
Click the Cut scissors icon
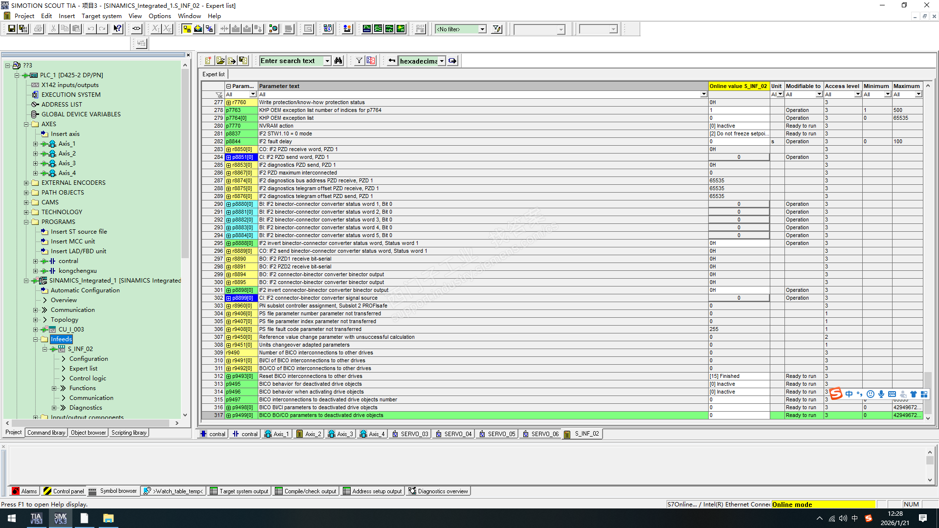(x=53, y=29)
